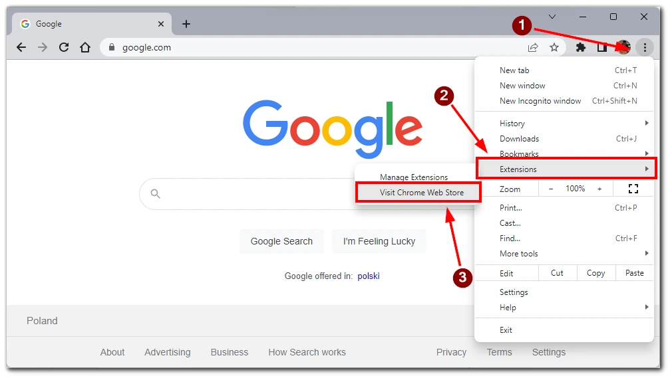Viewport: 672px width, 380px height.
Task: Expand the Help submenu arrow
Action: click(647, 307)
